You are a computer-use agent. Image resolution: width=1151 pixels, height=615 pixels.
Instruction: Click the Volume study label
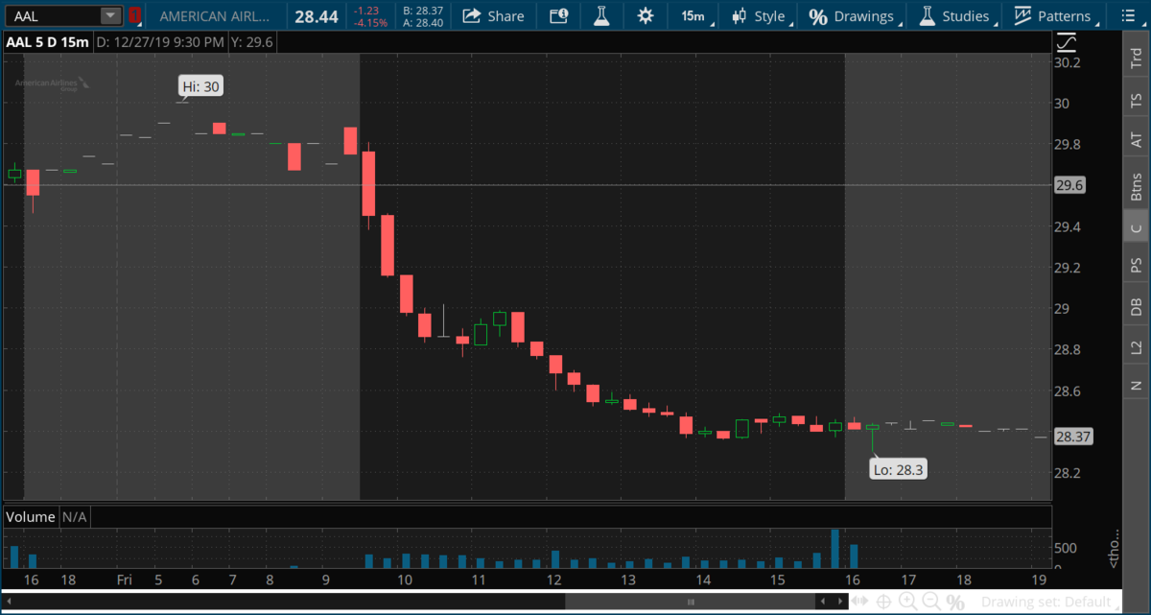point(31,517)
